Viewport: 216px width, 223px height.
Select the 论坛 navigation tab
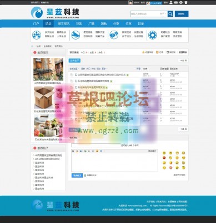click(48, 23)
